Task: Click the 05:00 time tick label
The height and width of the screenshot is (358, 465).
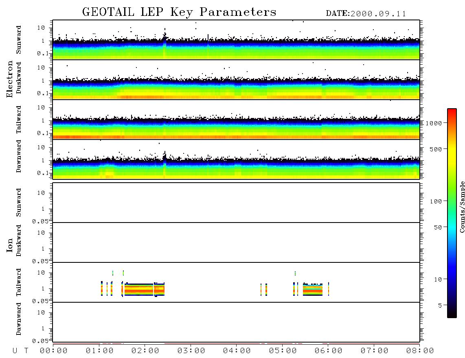Action: [x=283, y=351]
